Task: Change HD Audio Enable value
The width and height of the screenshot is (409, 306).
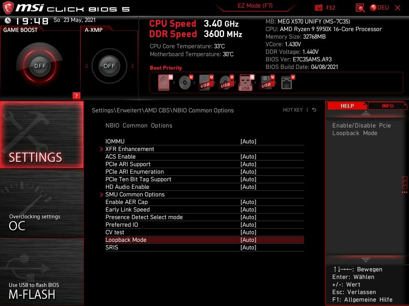Action: pyautogui.click(x=248, y=186)
